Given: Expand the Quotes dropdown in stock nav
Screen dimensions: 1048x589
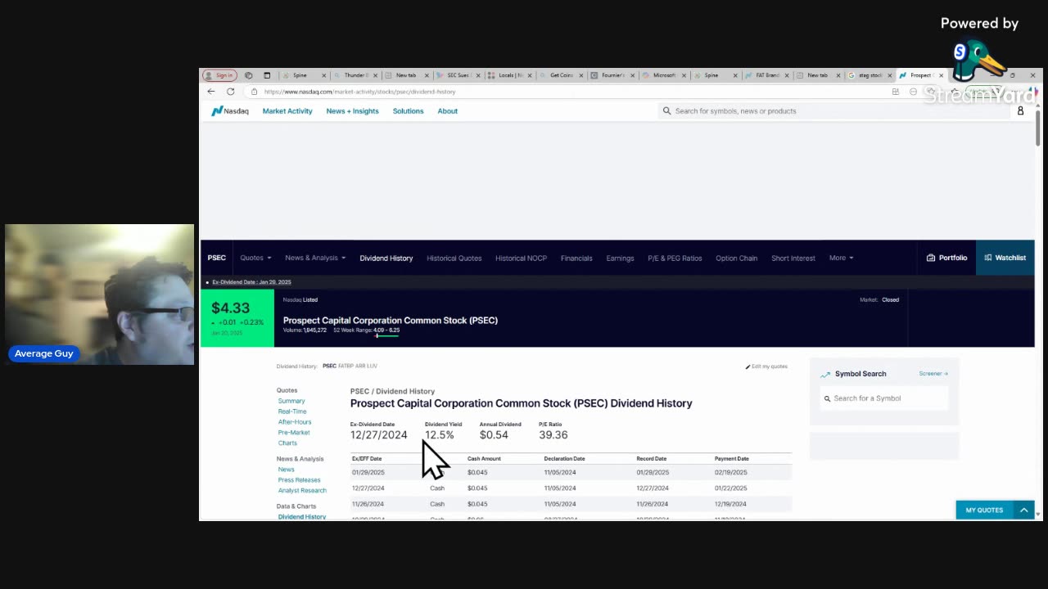Looking at the screenshot, I should 255,258.
